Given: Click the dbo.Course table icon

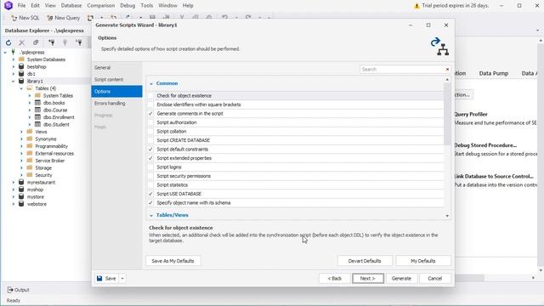Looking at the screenshot, I should [37, 110].
